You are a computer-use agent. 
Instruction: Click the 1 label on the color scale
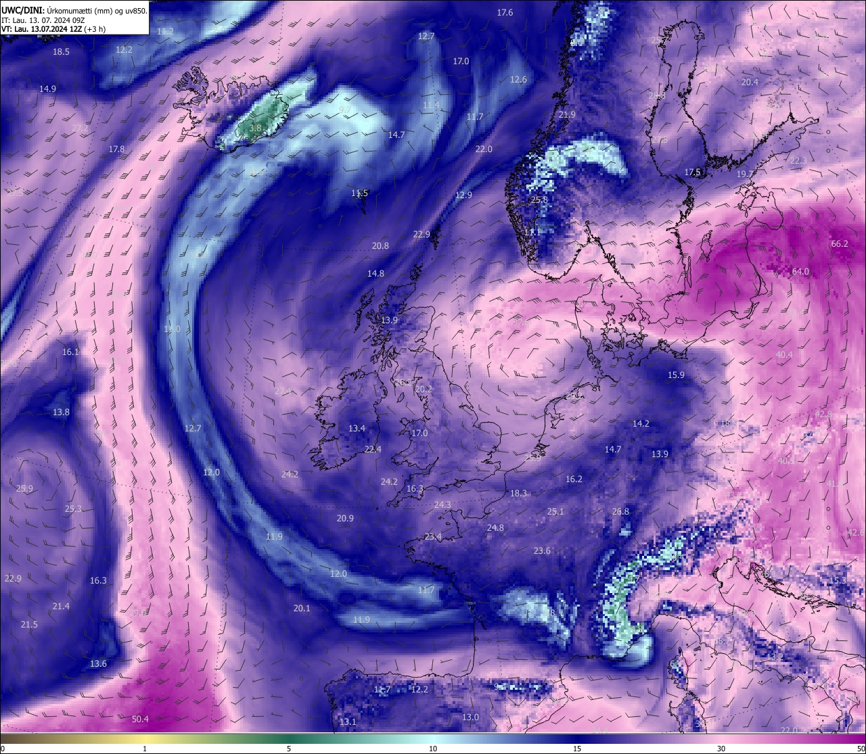pos(145,749)
